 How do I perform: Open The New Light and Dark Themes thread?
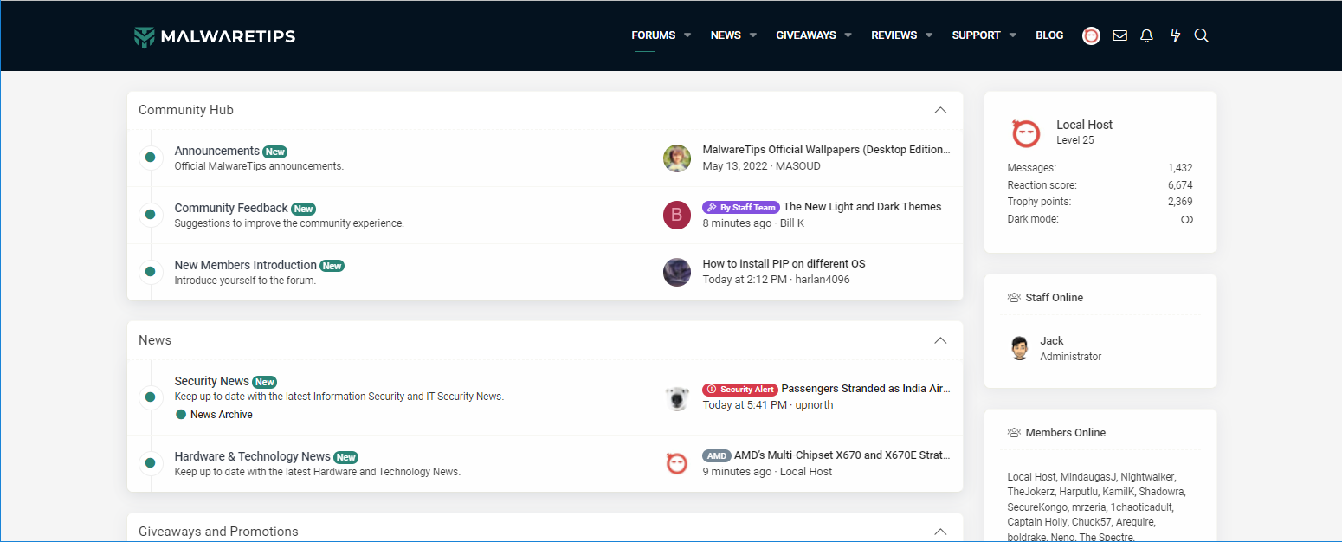(x=862, y=207)
